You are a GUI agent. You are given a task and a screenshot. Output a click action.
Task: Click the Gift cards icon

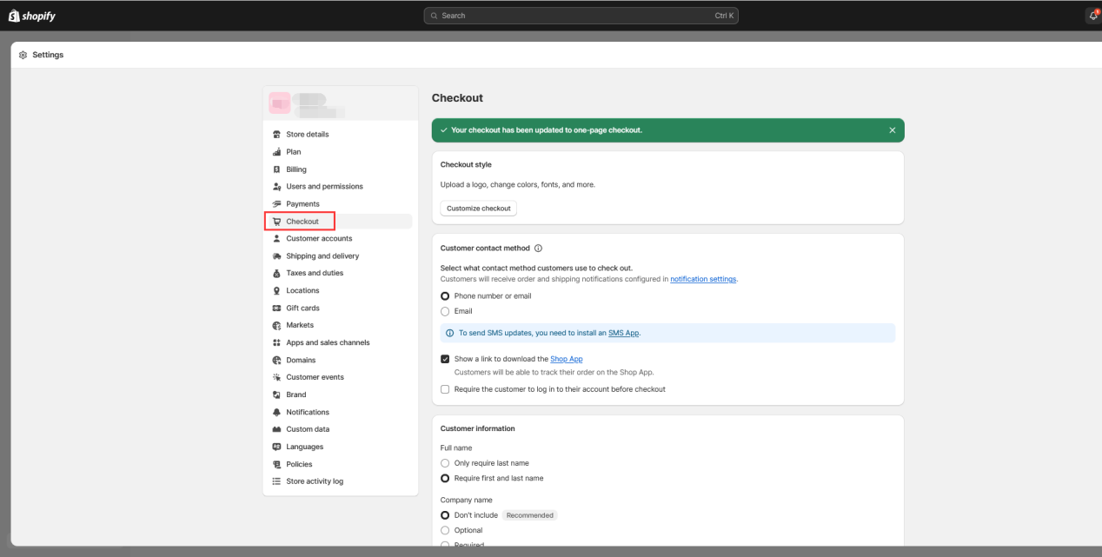coord(277,308)
